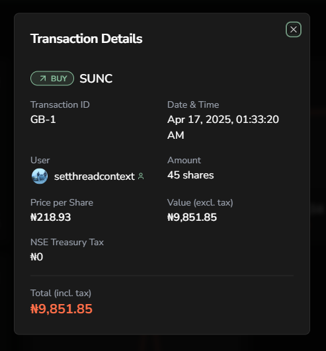Close the Transaction Details dialog
Screen dimensions: 326x351
[x=294, y=30]
